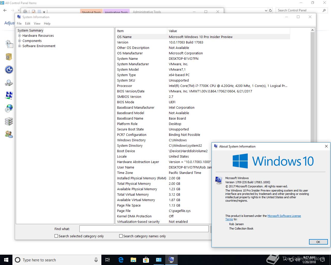Select the Kernel DMA Protection row
Screen dimensions: 331x265
[164, 216]
